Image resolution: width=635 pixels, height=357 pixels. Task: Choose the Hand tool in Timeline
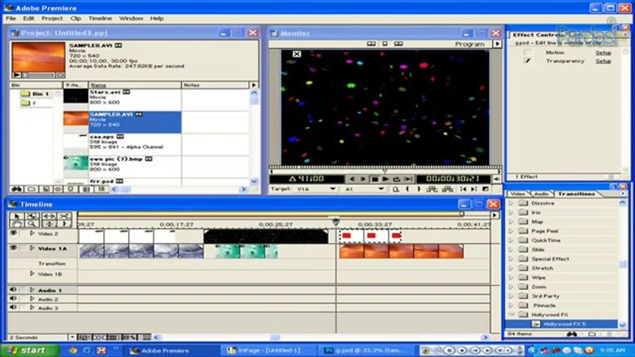pos(16,224)
